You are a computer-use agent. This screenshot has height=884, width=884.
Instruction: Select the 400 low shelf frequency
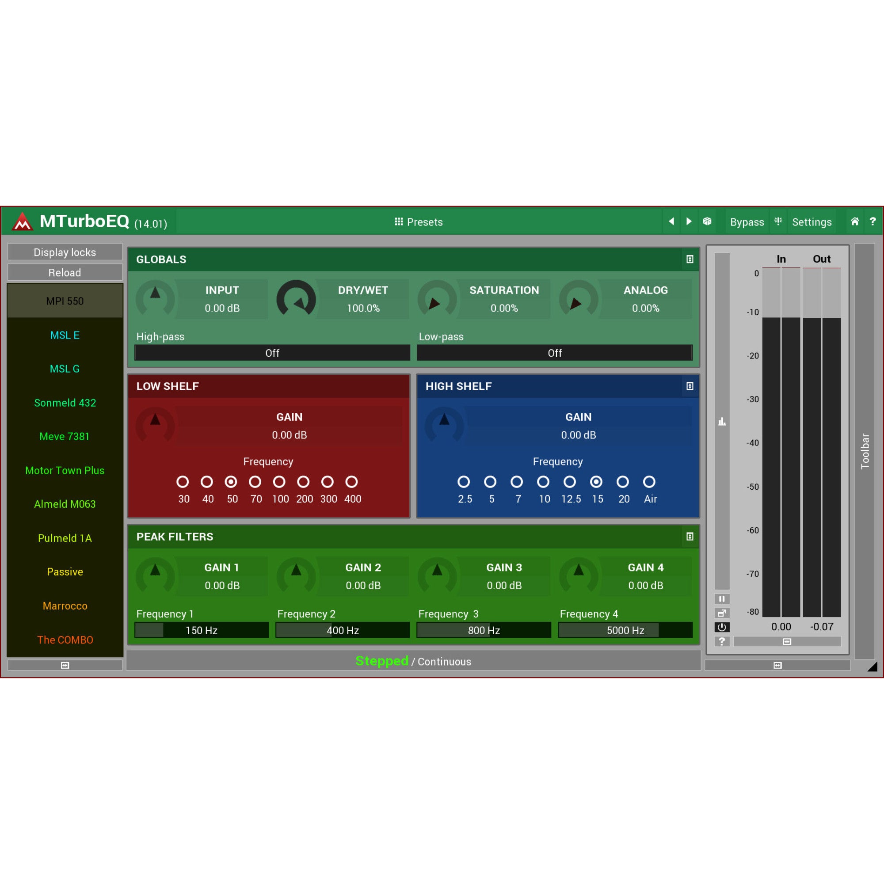click(x=351, y=481)
